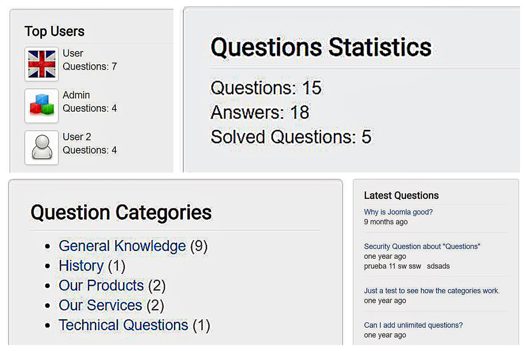Open the General Knowledge category
Screen dimensions: 526x351
(x=122, y=246)
